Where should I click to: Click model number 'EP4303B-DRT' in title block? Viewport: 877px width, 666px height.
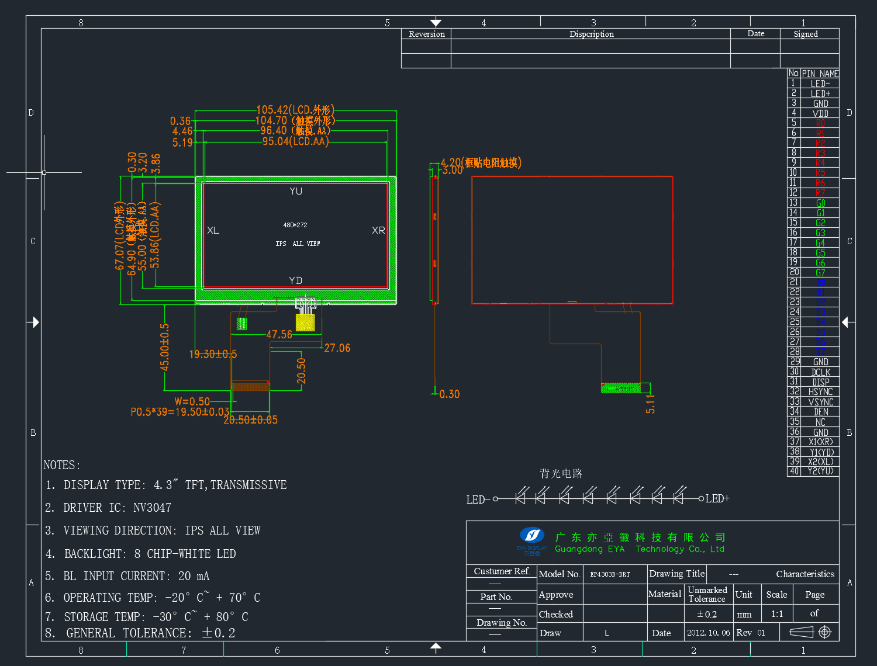(610, 574)
